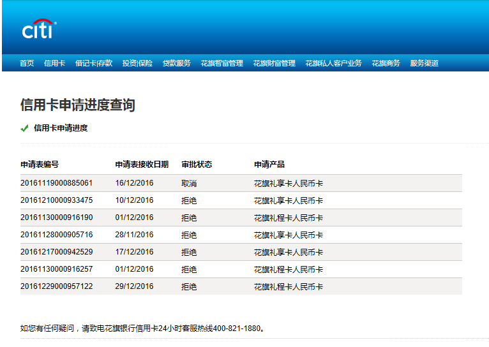Click the 申请表编号 column header
This screenshot has height=347, width=489.
click(x=40, y=165)
